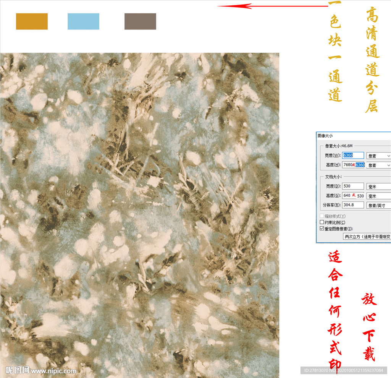Click the 图像大小 dialog title
391x378 pixels.
325,136
